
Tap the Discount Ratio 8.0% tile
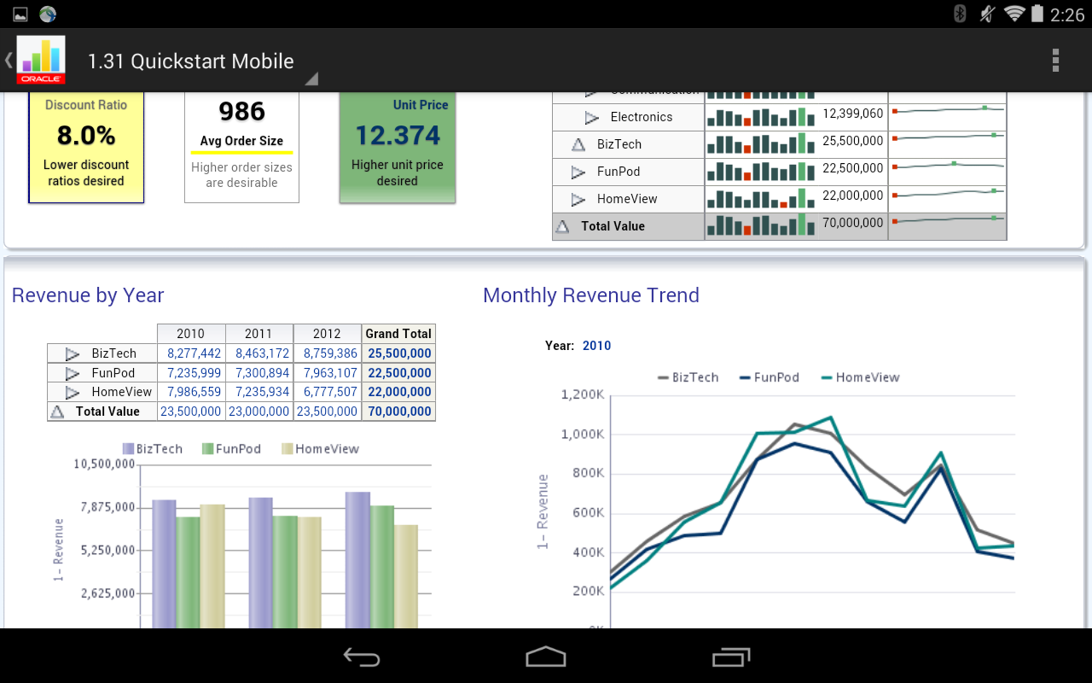click(x=86, y=147)
